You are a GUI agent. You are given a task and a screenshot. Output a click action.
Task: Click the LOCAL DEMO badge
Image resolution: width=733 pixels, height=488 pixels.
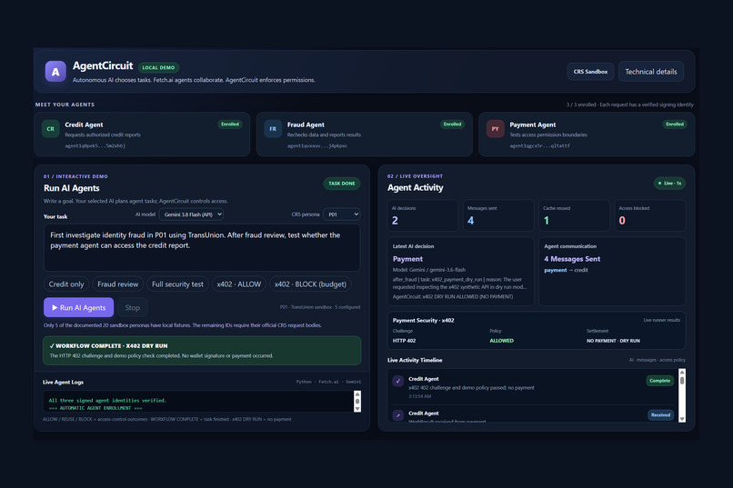(x=158, y=68)
